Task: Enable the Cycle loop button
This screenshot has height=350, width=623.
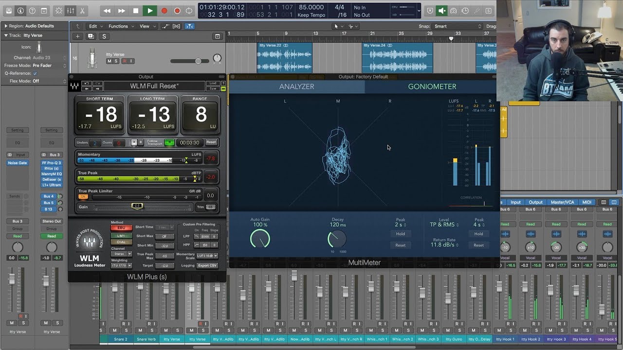Action: [x=190, y=11]
